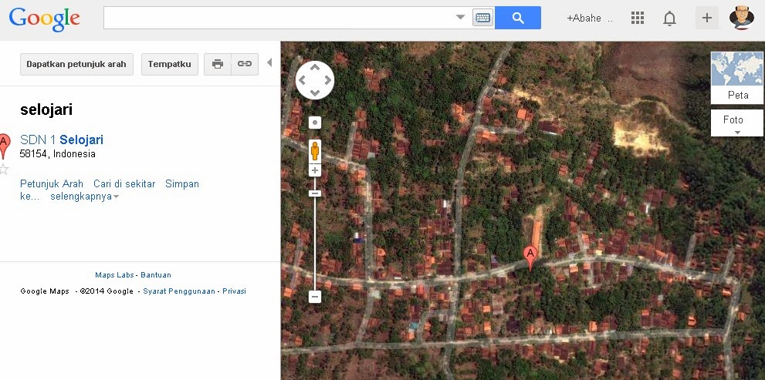Image resolution: width=765 pixels, height=380 pixels.
Task: Open the account avatar menu
Action: pyautogui.click(x=741, y=18)
